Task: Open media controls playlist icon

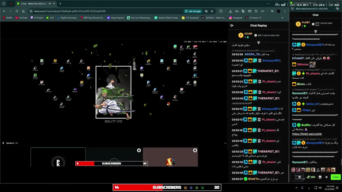Action: pos(272,11)
